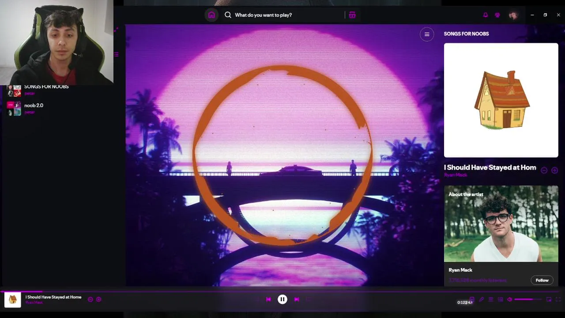Viewport: 565px width, 318px height.
Task: Minimize the music app window
Action: pos(532,15)
